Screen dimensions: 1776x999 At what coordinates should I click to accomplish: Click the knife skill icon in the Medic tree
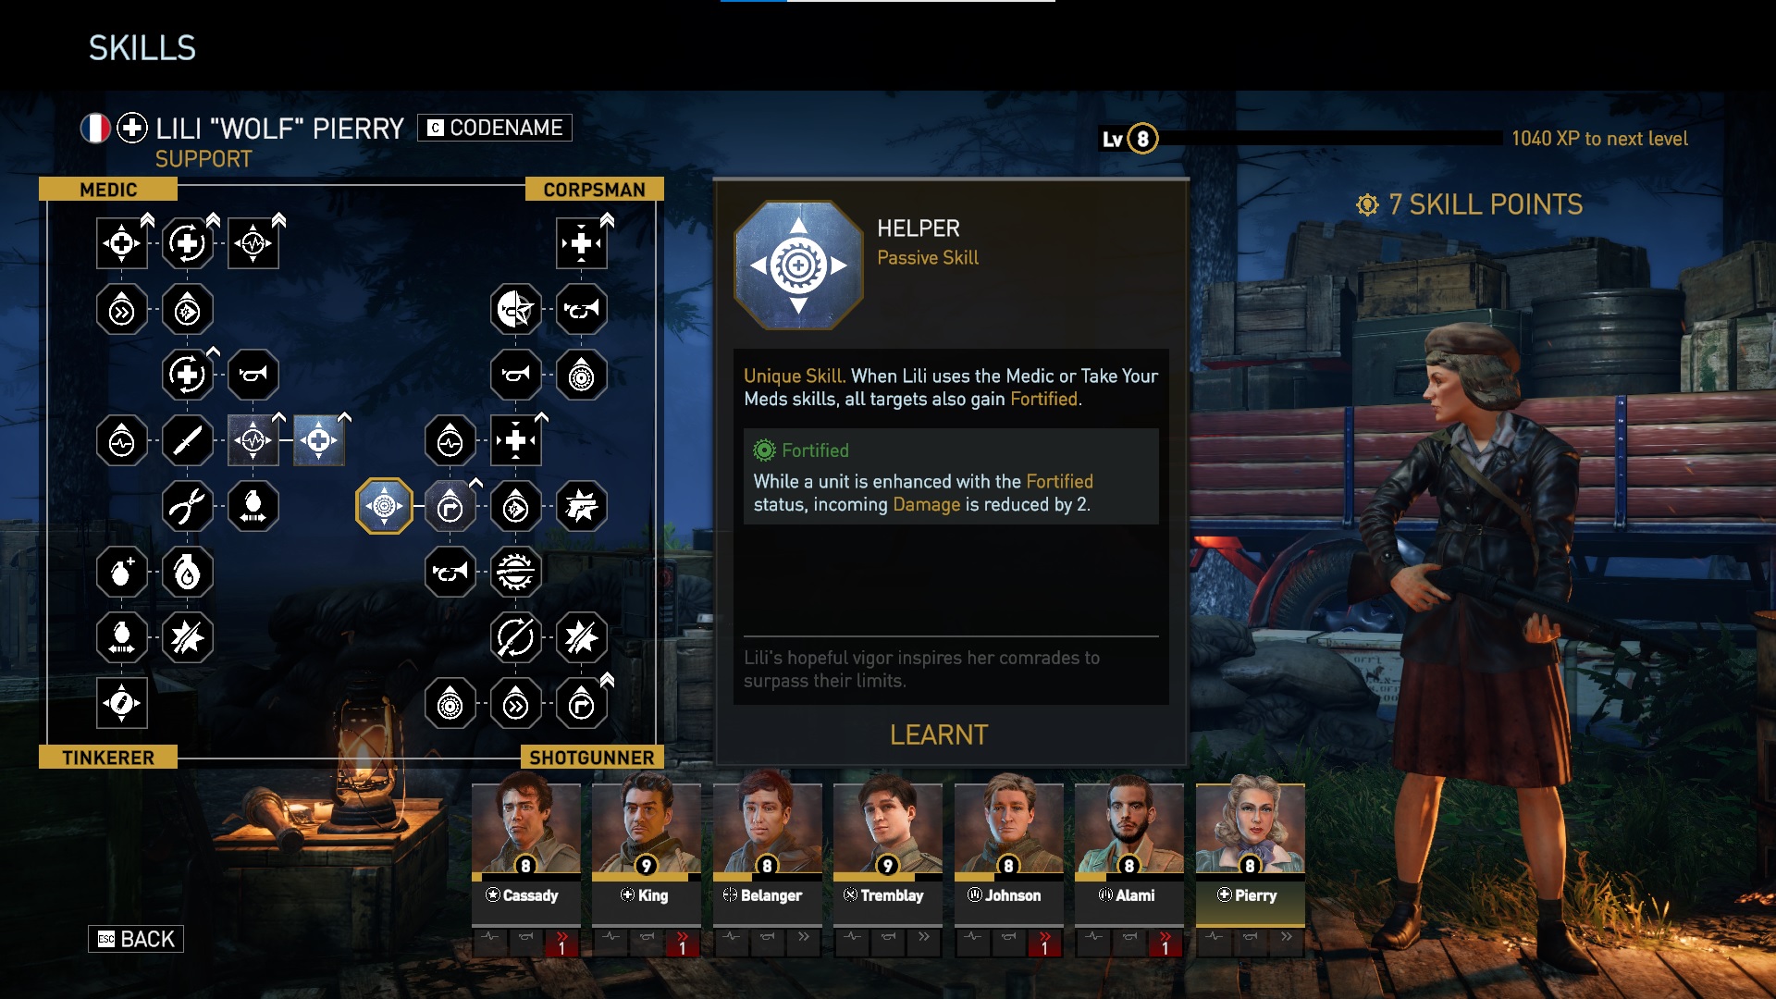coord(188,440)
